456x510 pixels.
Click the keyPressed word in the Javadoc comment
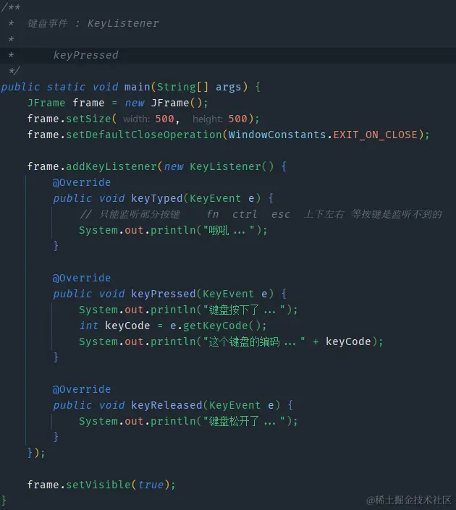tap(85, 55)
